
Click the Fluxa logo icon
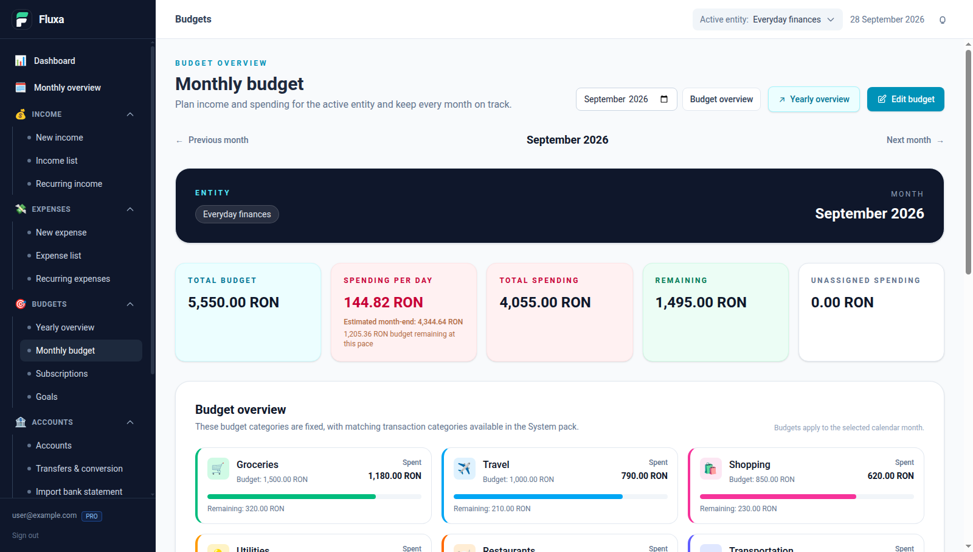pyautogui.click(x=22, y=19)
